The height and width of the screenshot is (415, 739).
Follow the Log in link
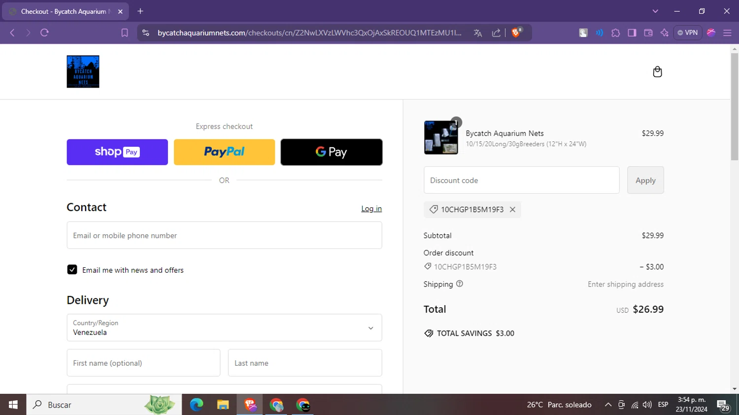(371, 209)
